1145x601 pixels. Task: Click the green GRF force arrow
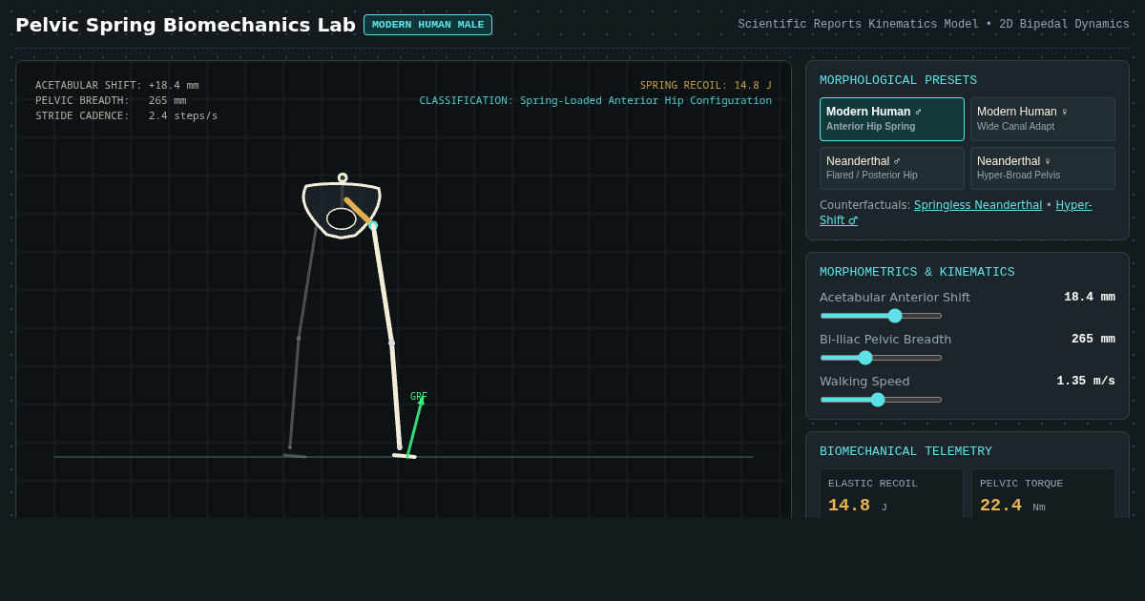coord(415,426)
